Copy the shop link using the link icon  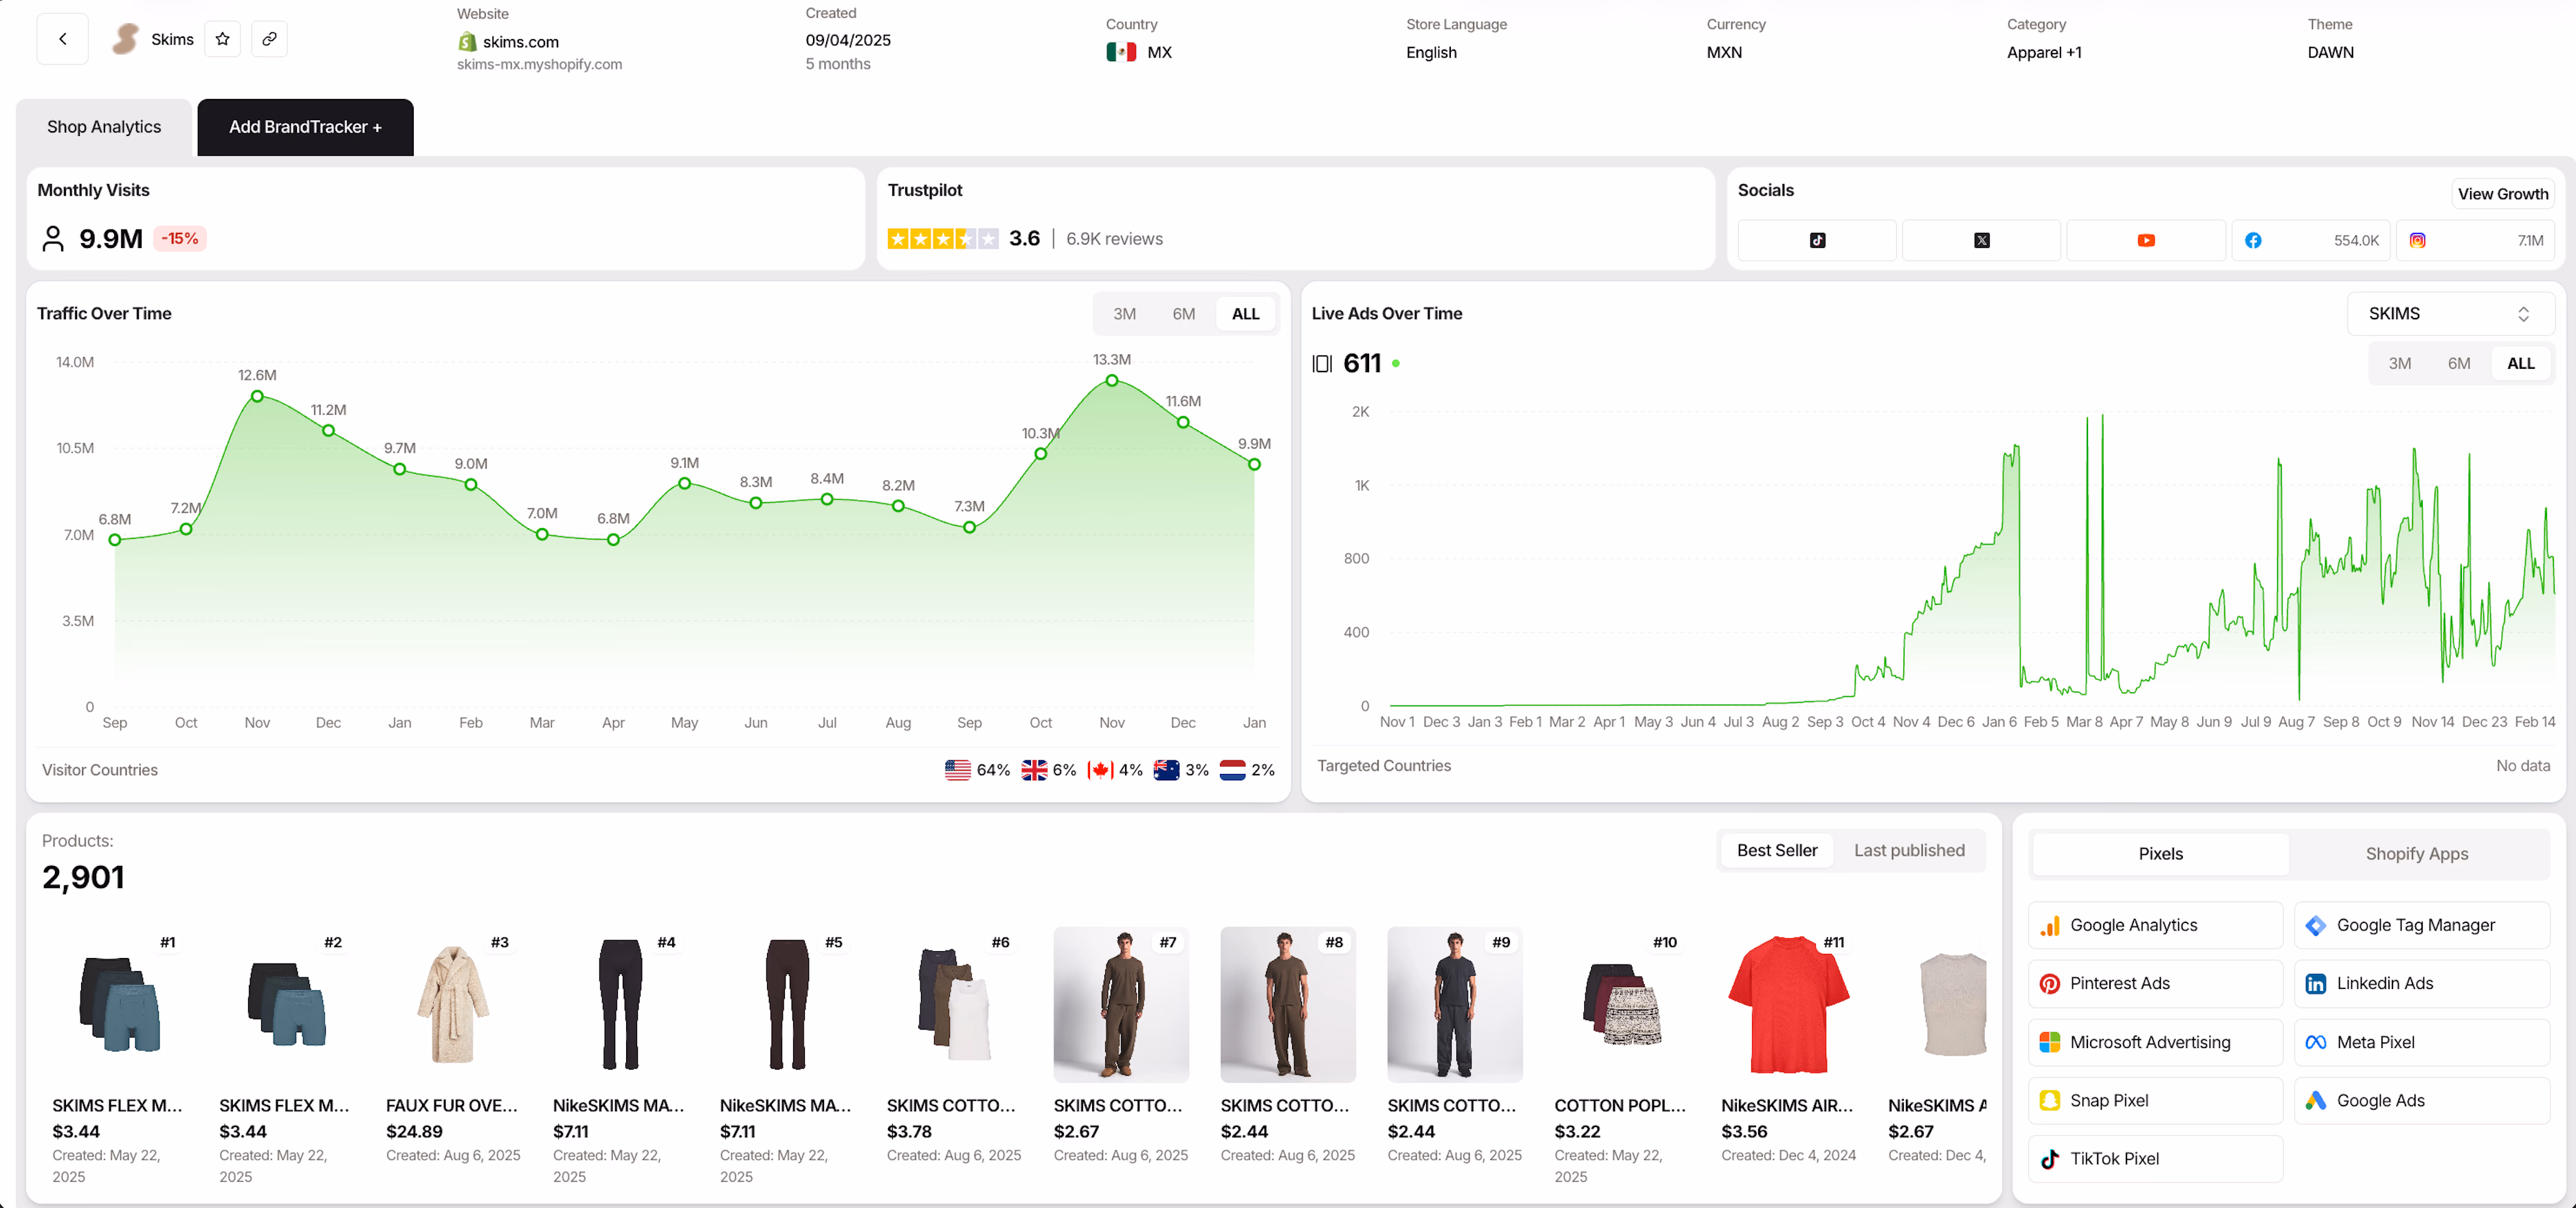pyautogui.click(x=268, y=39)
